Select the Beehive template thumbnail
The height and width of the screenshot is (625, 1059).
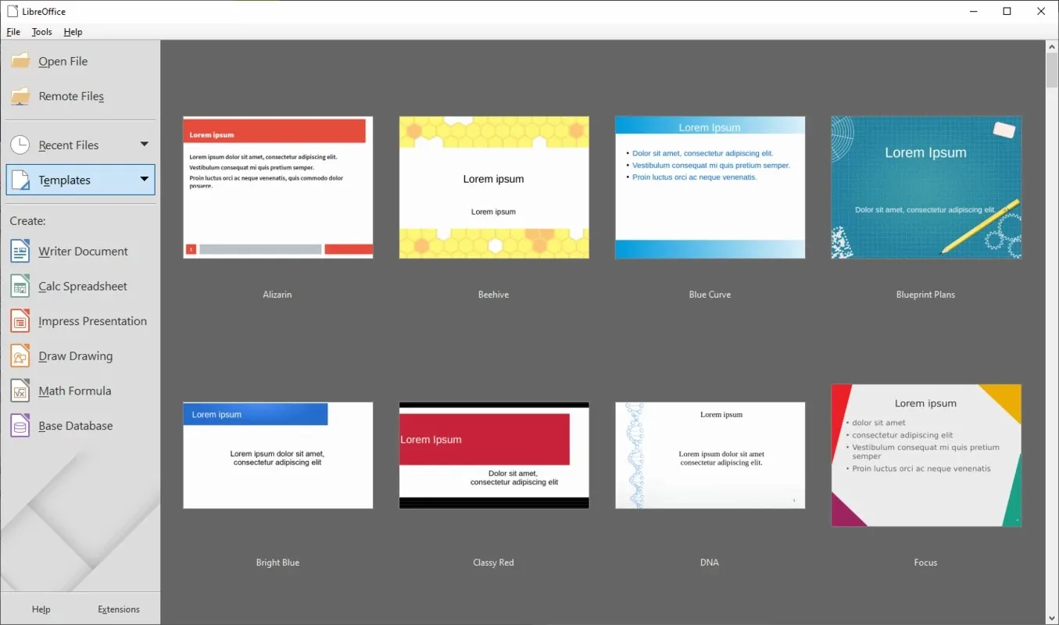tap(494, 187)
